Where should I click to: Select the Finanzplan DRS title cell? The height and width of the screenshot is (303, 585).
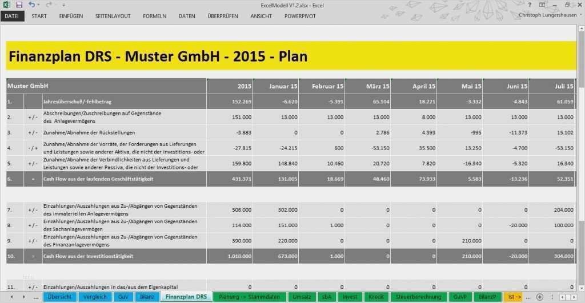click(x=291, y=56)
